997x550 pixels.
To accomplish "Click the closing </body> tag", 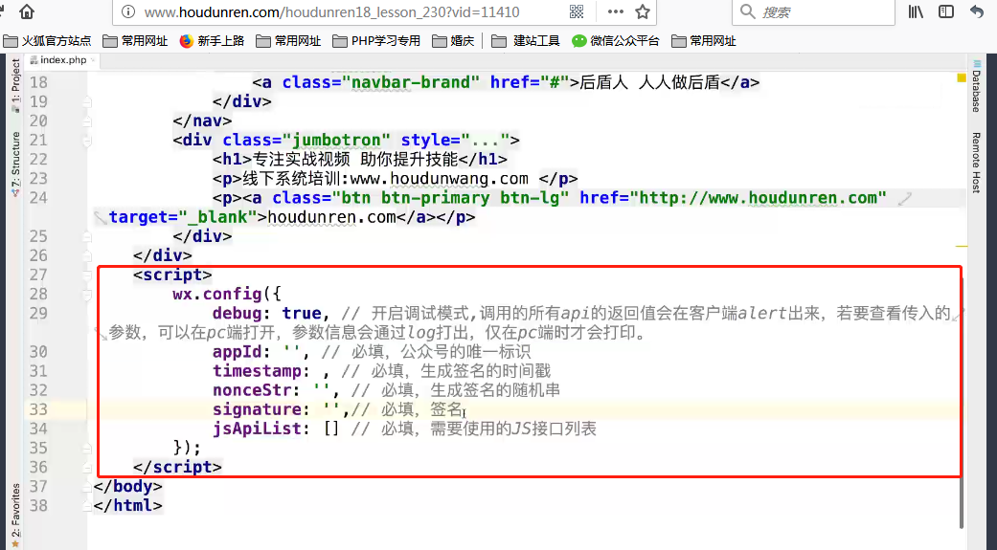I will (127, 487).
